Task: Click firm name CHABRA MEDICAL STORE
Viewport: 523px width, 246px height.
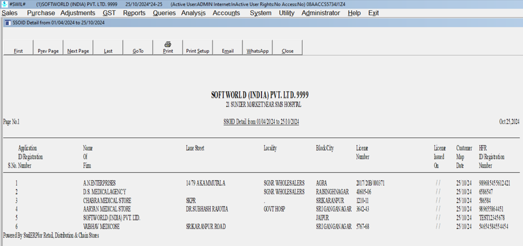Action: coord(107,200)
